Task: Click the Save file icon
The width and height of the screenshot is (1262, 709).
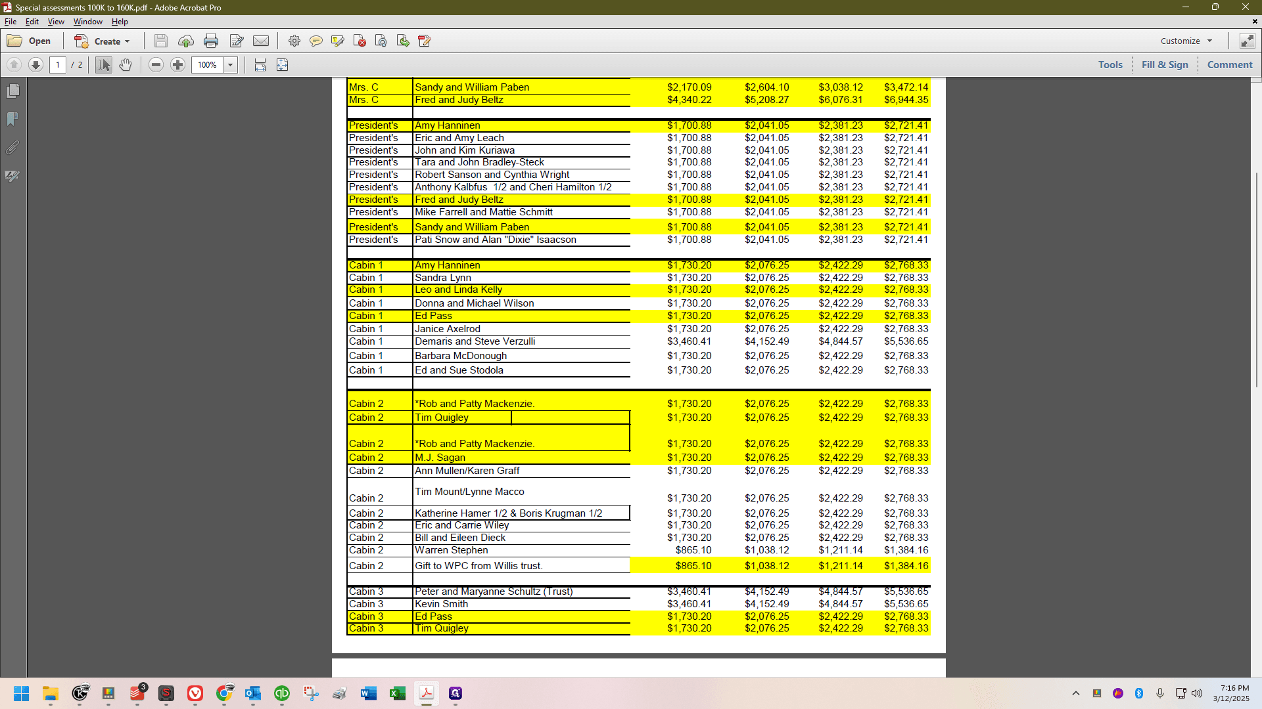Action: click(160, 41)
